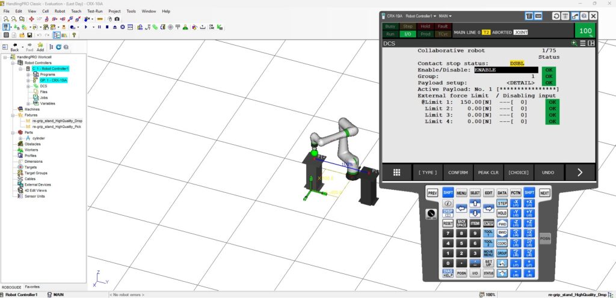Select the GP: 1 - CRX-10iA tree item

pyautogui.click(x=54, y=81)
